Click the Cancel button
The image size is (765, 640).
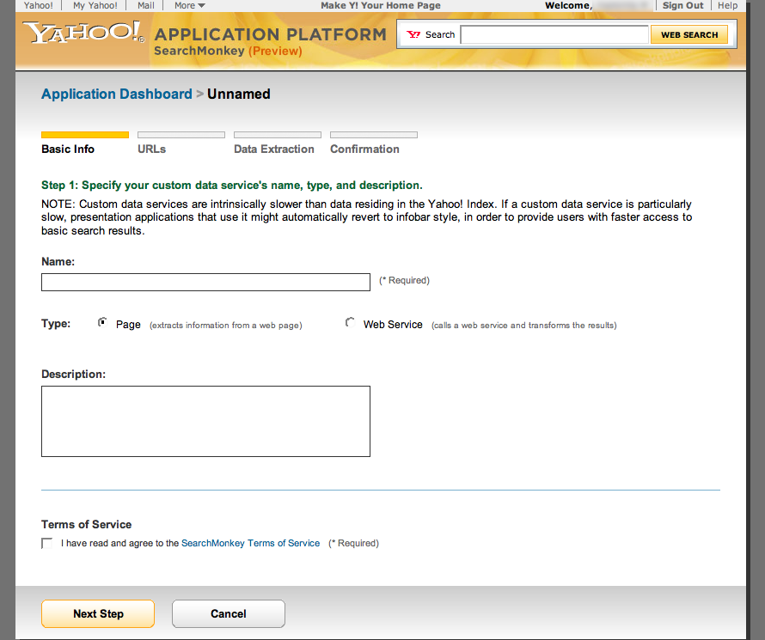click(x=229, y=613)
